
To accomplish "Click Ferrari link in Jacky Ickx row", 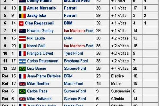I will pyautogui.click(x=70, y=16).
